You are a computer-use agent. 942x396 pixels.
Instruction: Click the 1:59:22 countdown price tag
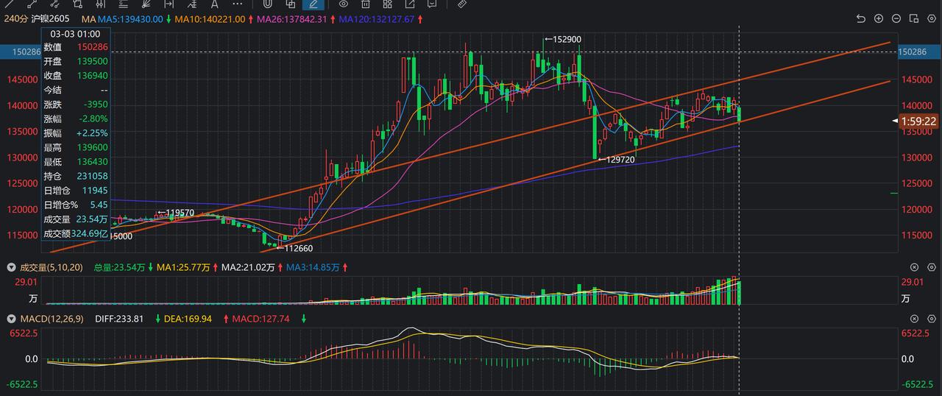coord(918,121)
